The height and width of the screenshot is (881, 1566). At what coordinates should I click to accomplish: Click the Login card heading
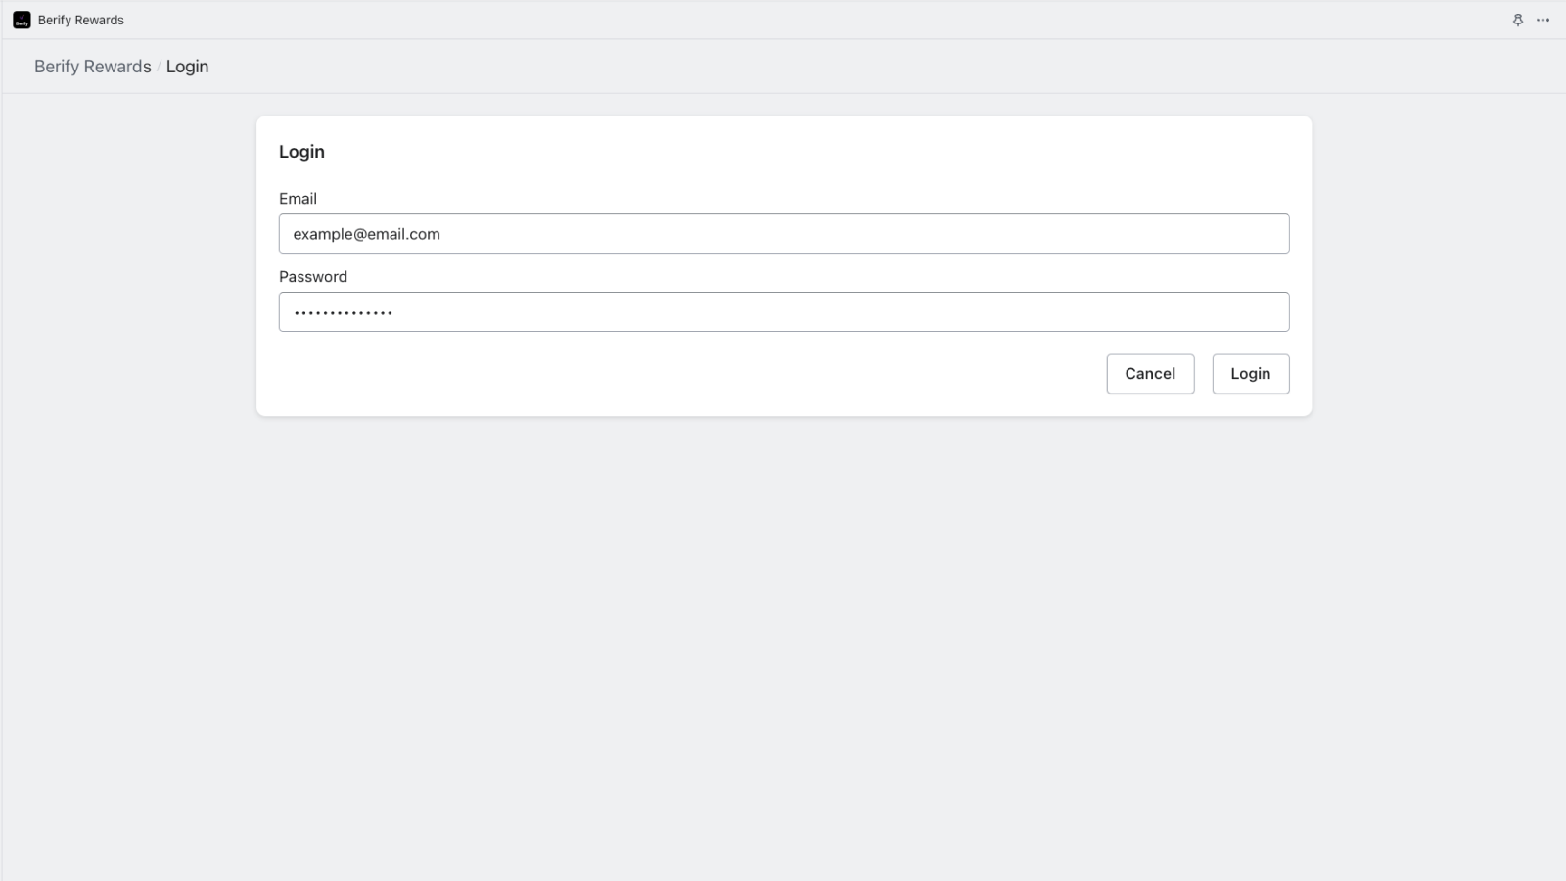(x=301, y=152)
